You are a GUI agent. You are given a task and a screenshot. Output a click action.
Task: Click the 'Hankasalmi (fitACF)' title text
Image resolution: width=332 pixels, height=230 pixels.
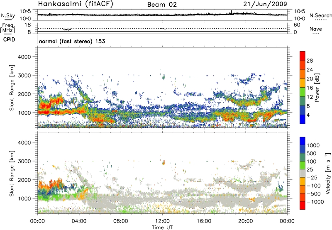76,4
